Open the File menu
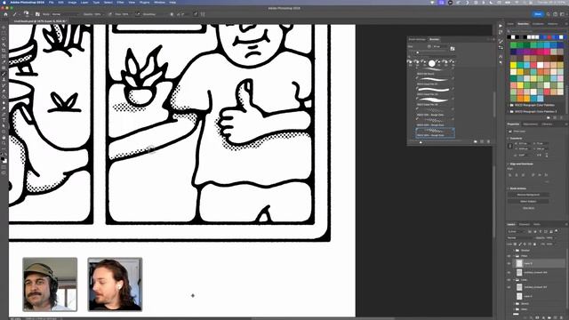The height and width of the screenshot is (320, 569). tap(52, 2)
